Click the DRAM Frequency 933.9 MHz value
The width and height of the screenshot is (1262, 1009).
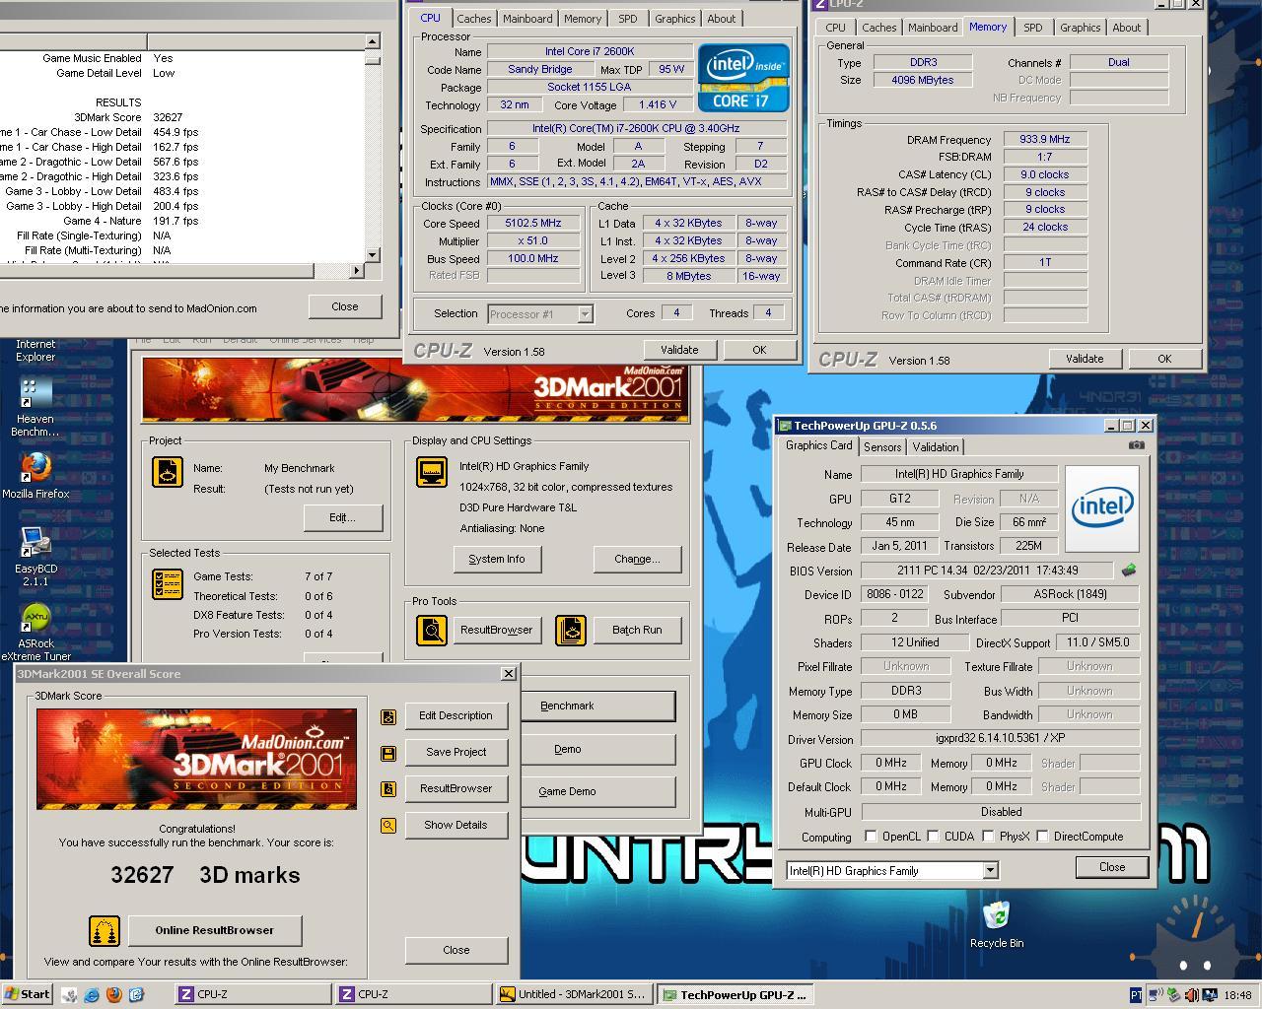click(x=1045, y=140)
